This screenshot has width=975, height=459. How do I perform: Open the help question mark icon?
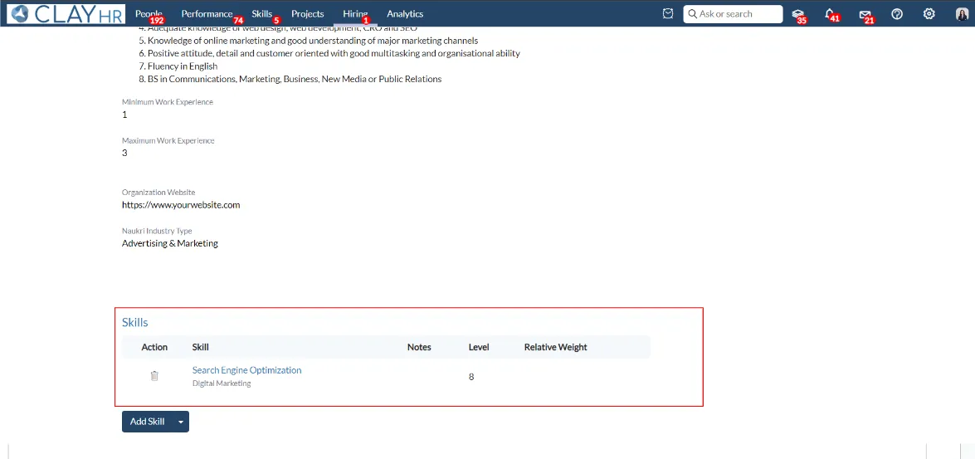(897, 13)
